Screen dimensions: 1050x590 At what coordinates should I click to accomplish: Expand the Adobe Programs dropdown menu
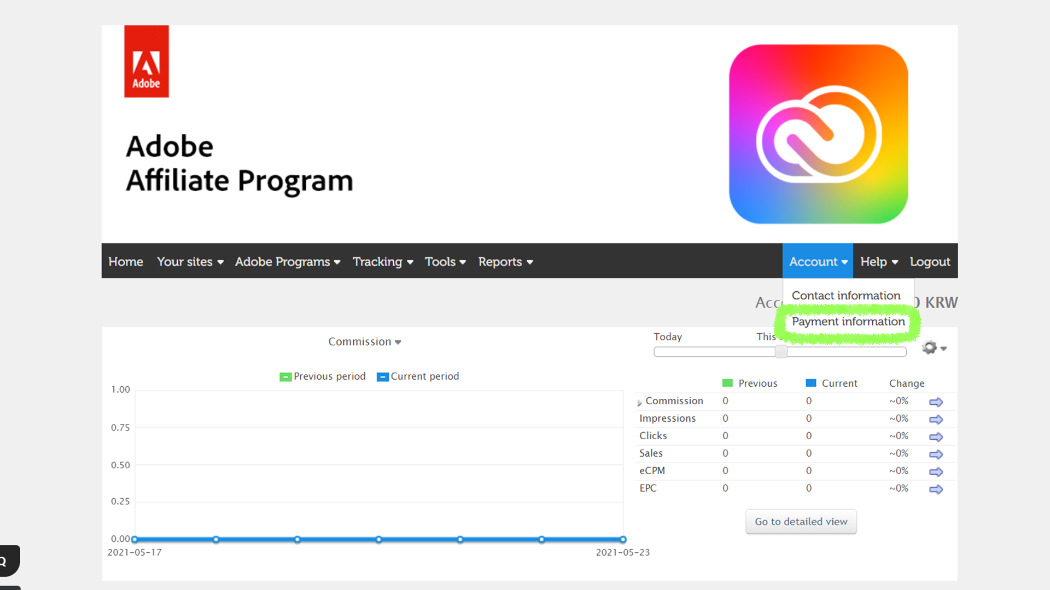[287, 262]
